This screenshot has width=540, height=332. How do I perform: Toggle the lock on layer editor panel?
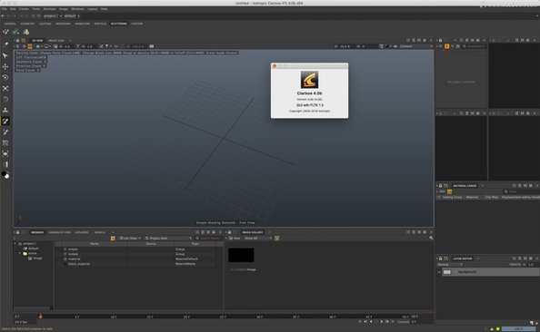[440, 259]
